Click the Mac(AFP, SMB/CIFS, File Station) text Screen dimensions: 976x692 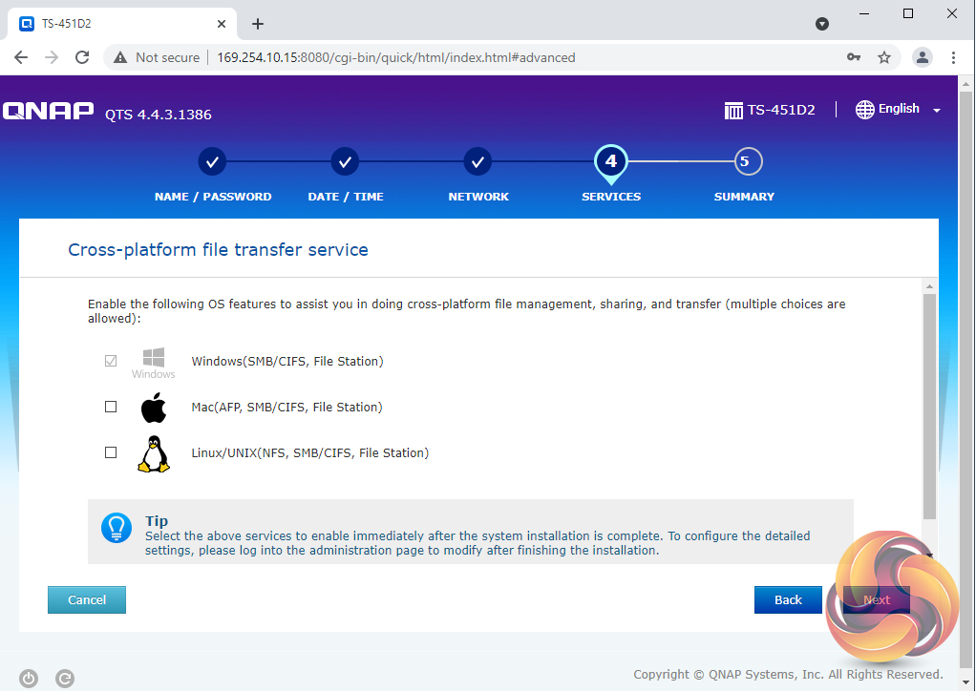coord(286,407)
